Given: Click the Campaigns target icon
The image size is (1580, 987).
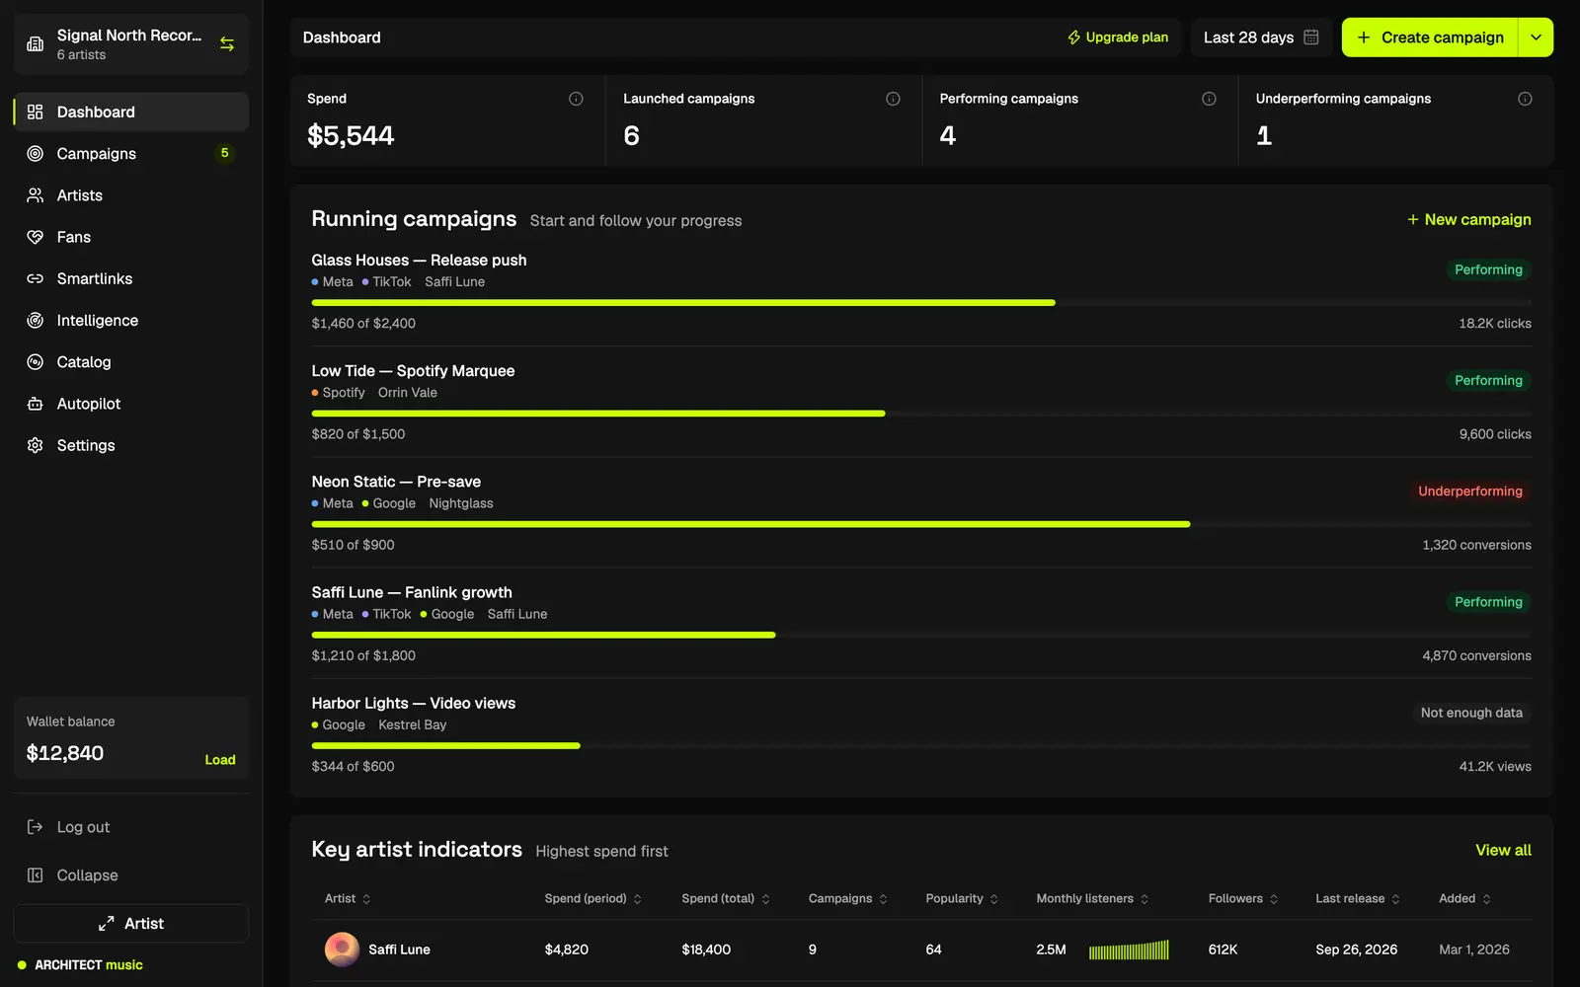Looking at the screenshot, I should (x=36, y=154).
